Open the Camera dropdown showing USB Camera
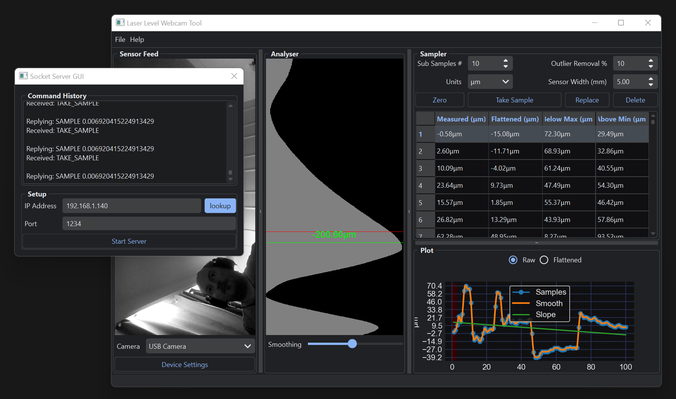Screen dimensions: 676x399 (x=200, y=346)
